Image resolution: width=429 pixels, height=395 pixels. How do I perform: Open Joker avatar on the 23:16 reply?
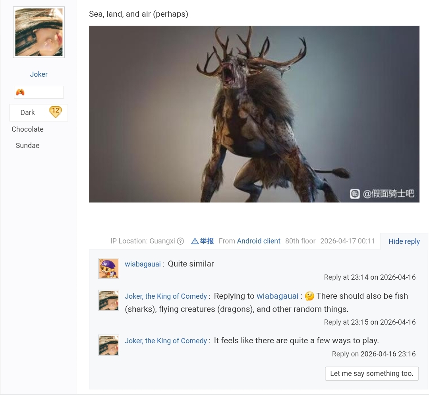pyautogui.click(x=108, y=345)
